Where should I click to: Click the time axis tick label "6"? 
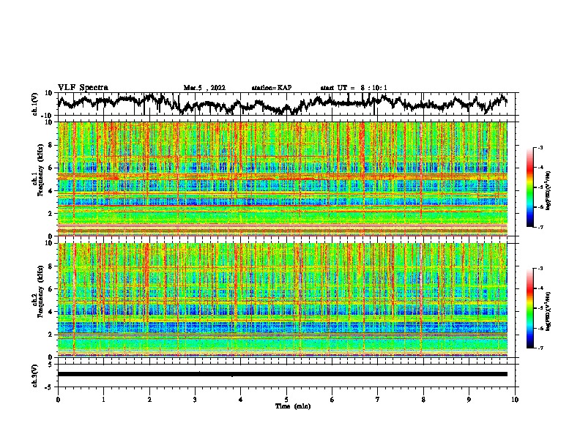click(x=332, y=400)
